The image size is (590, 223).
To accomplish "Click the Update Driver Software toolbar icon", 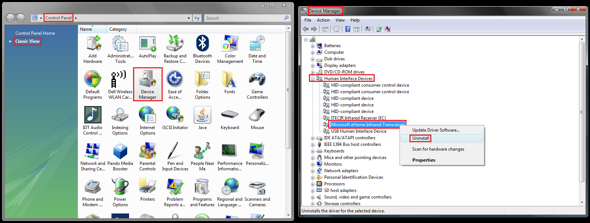I will click(x=379, y=29).
